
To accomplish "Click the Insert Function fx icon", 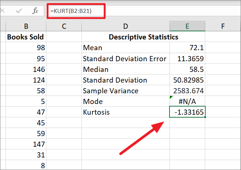I will tap(35, 11).
